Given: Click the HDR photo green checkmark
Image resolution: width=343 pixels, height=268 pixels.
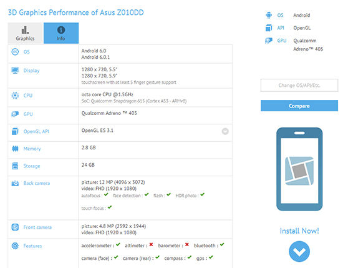Looking at the screenshot, I should coord(202,194).
